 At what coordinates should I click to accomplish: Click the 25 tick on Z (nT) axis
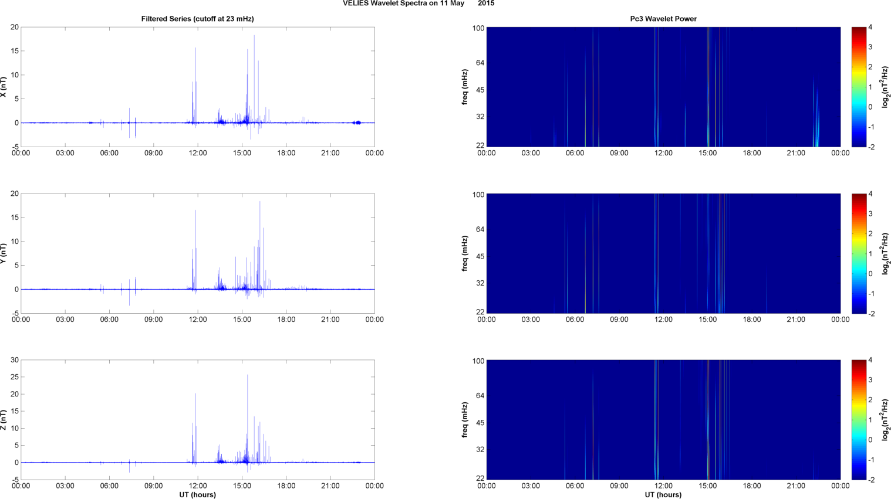pos(15,377)
